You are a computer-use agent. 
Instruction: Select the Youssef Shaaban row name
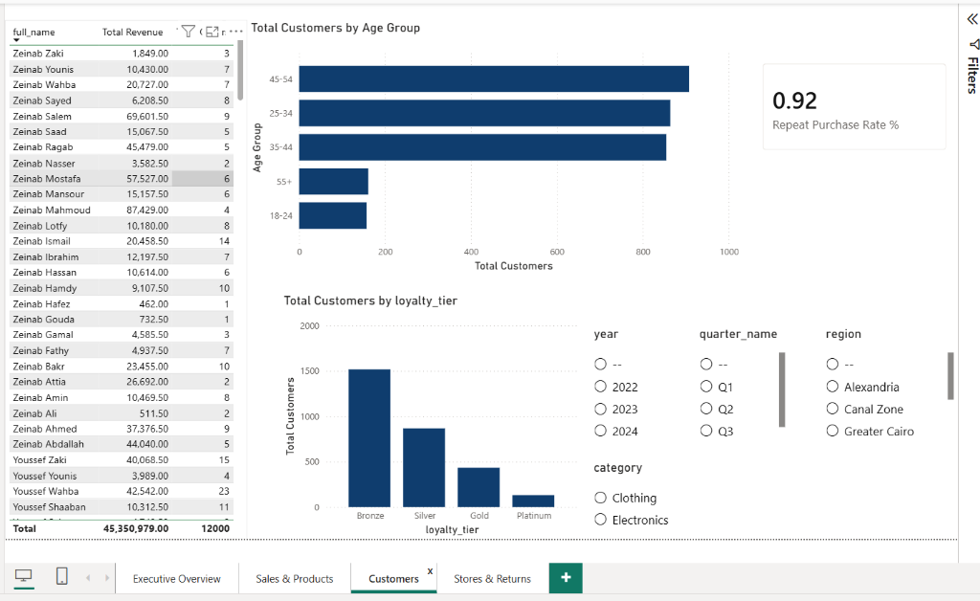pos(50,506)
